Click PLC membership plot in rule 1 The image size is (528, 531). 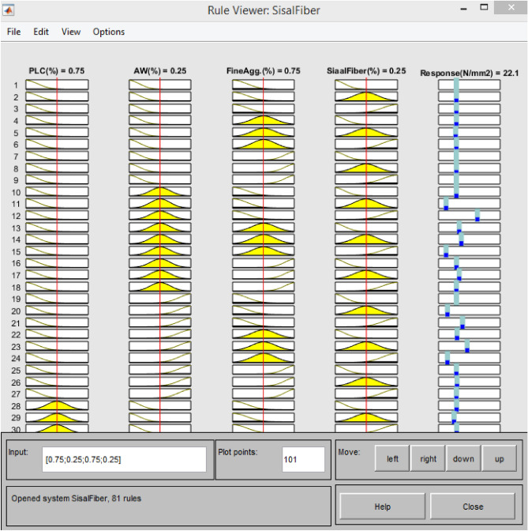pyautogui.click(x=57, y=85)
